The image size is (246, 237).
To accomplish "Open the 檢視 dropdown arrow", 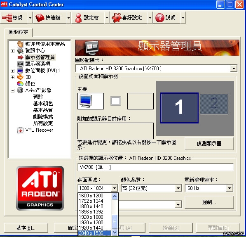I will click(30, 18).
